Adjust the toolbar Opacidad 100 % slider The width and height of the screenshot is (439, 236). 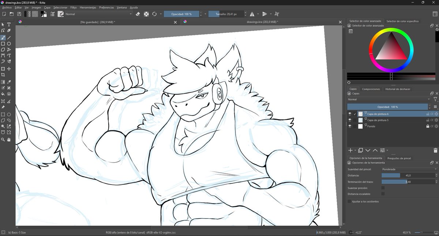181,14
